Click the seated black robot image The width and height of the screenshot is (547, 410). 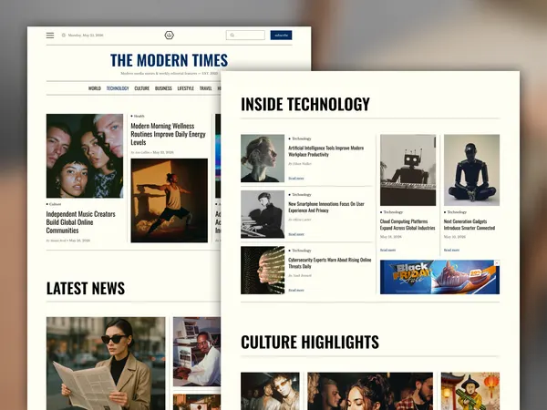tap(471, 170)
